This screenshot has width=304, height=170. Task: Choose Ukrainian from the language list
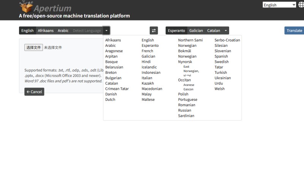223,78
